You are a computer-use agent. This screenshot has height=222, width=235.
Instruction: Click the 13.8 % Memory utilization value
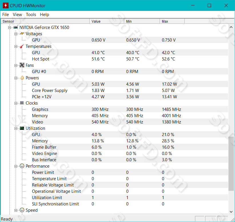98,141
